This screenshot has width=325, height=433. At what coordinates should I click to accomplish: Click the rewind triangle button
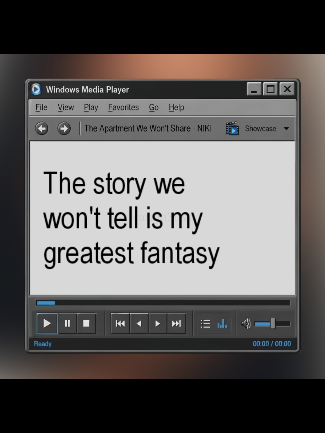(139, 323)
